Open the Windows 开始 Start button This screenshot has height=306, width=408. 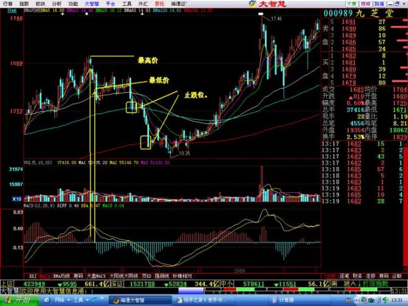click(x=20, y=300)
